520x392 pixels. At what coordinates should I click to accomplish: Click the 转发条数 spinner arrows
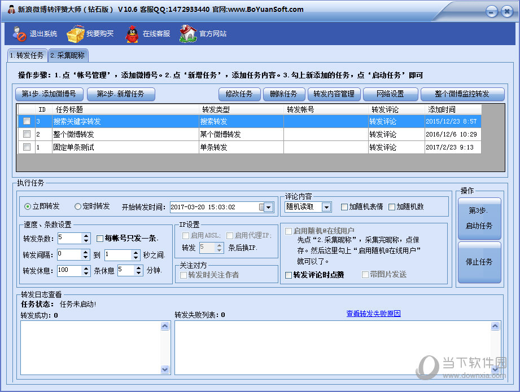click(x=86, y=238)
